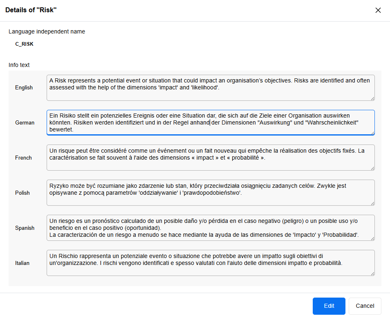This screenshot has height=318, width=390.
Task: Click the German language label
Action: pos(25,122)
